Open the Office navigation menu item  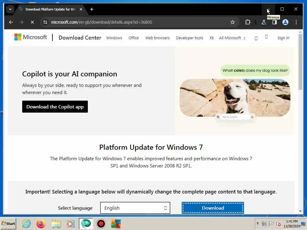pos(133,38)
